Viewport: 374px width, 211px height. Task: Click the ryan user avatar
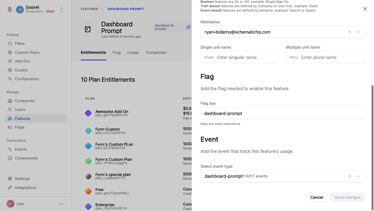coord(11,204)
